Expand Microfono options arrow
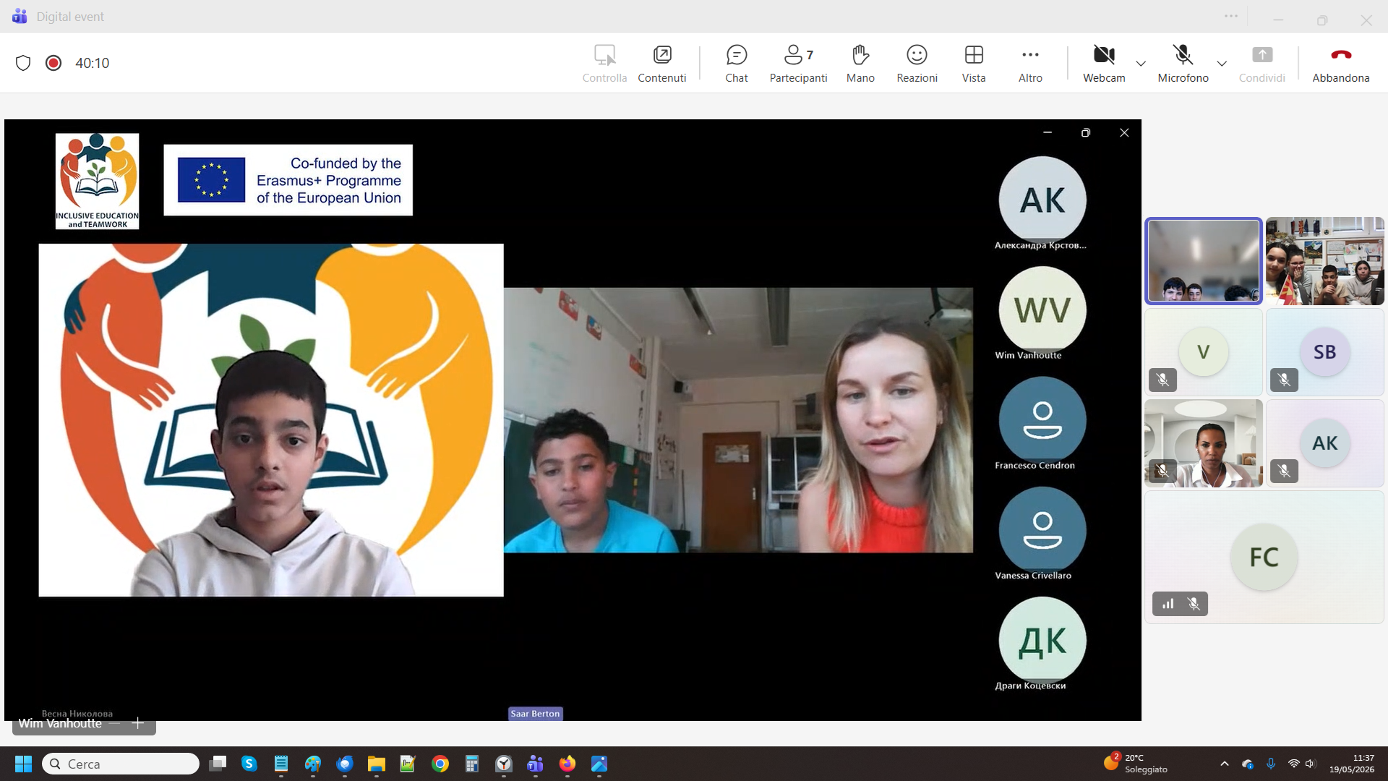 (x=1222, y=64)
